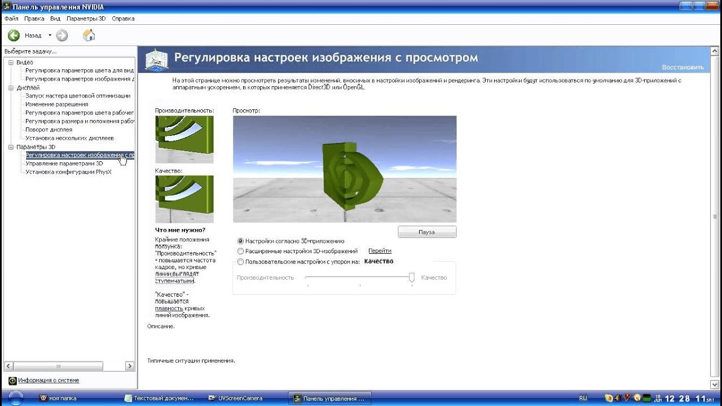Select 'Расширенные настройки 3D-изображений' radio button
The width and height of the screenshot is (722, 406).
pos(241,251)
